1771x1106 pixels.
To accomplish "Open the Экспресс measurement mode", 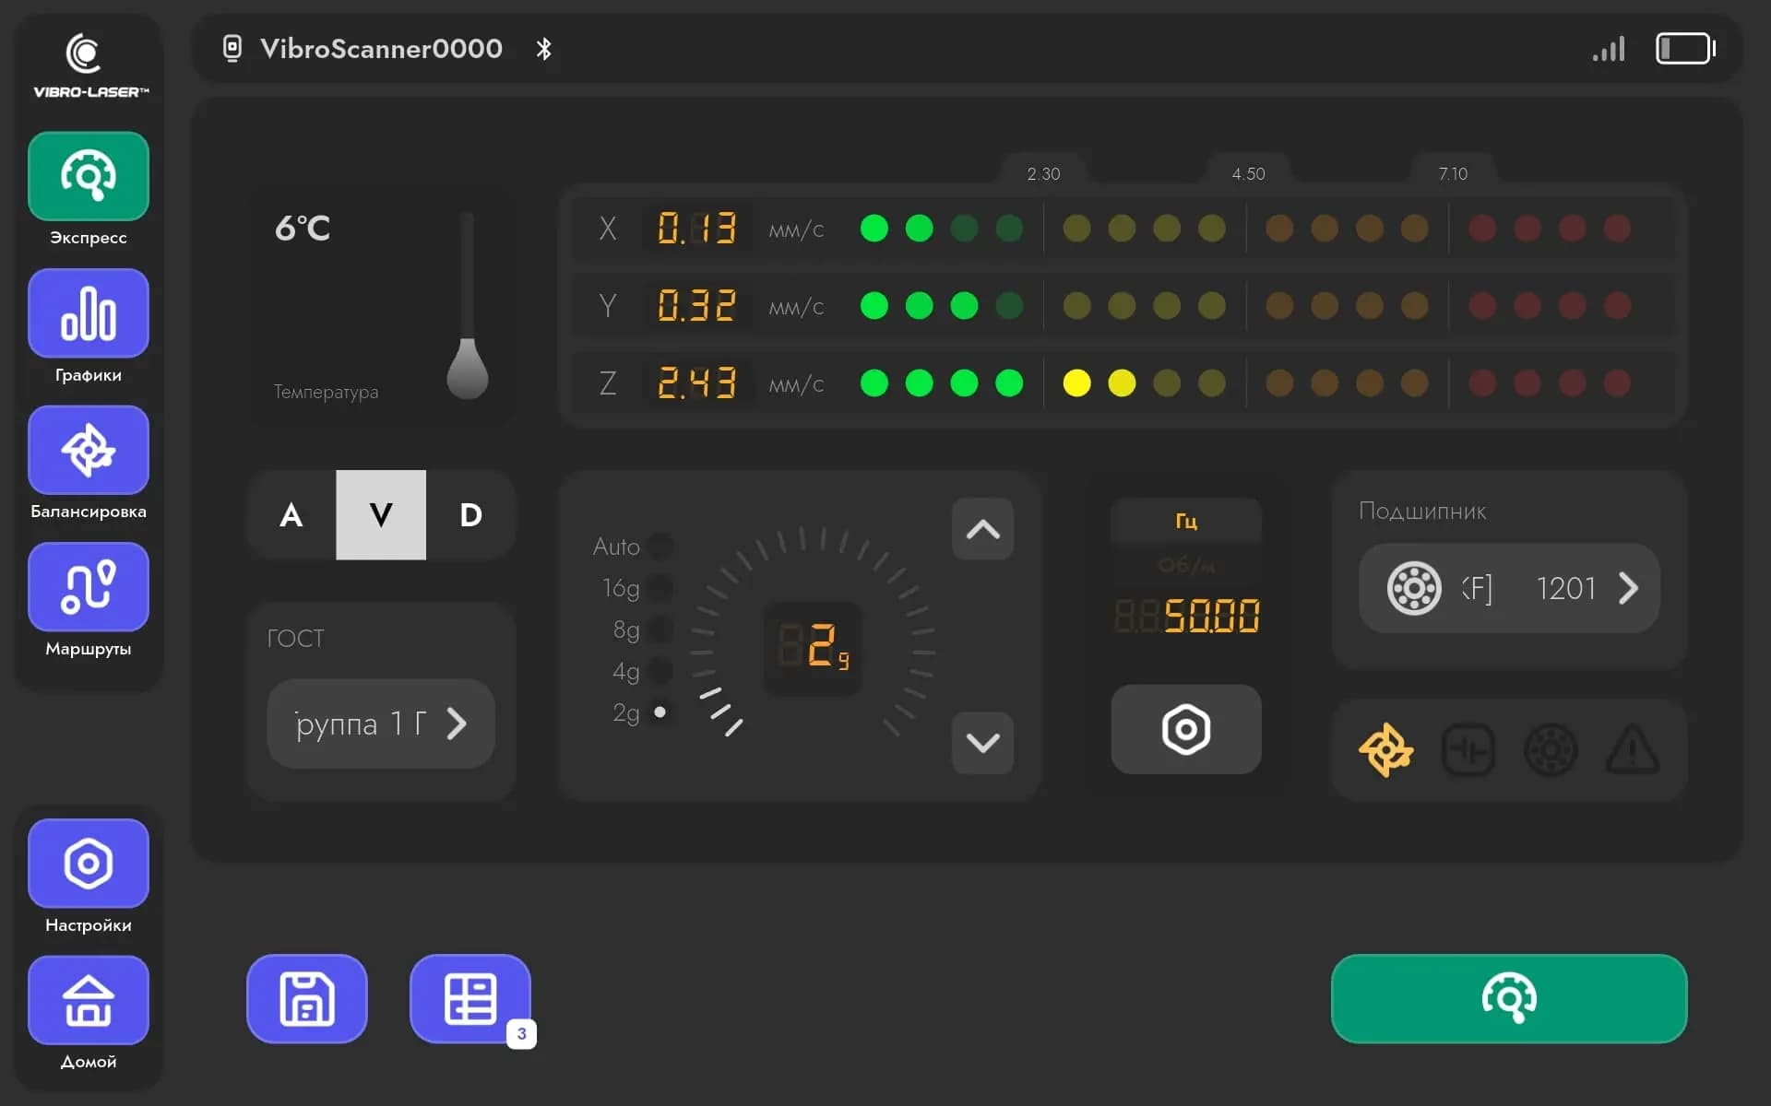I will [89, 176].
